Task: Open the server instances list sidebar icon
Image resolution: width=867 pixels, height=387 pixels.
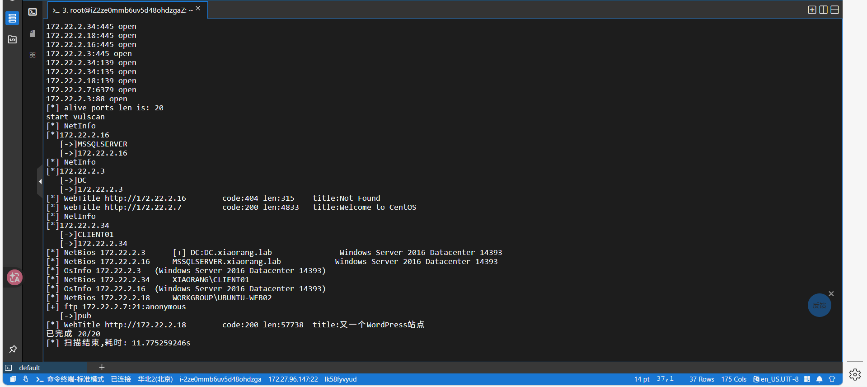Action: (x=12, y=19)
